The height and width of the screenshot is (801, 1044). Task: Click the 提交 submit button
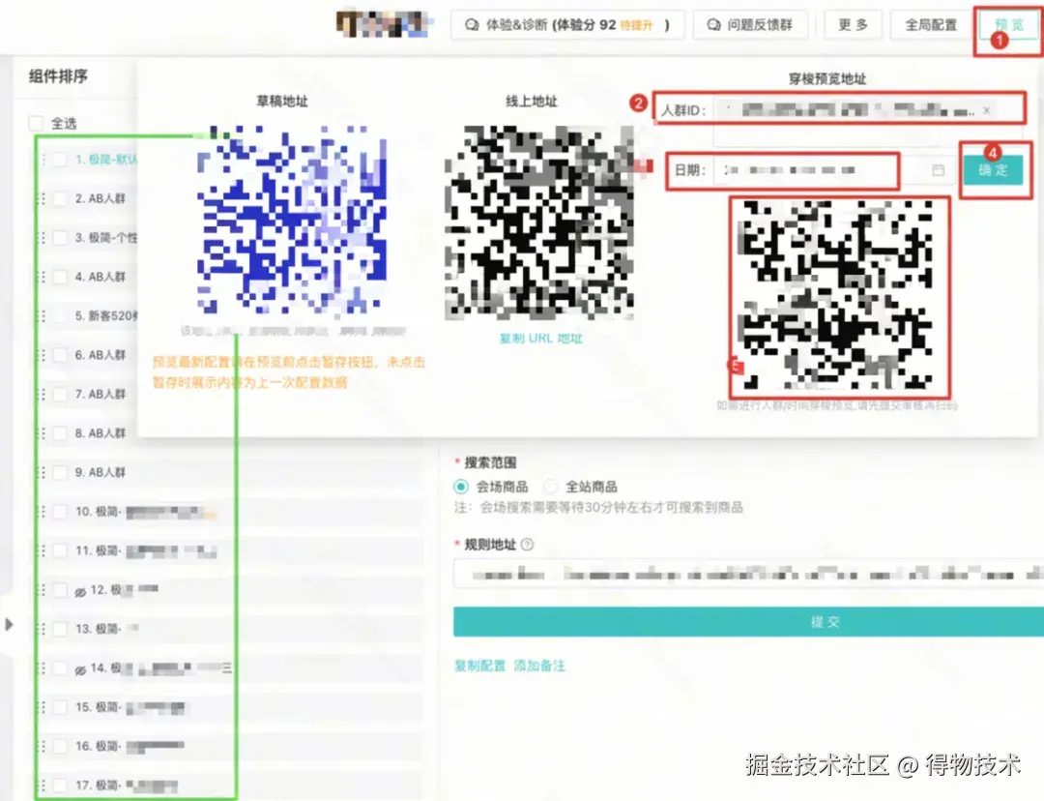[x=748, y=622]
